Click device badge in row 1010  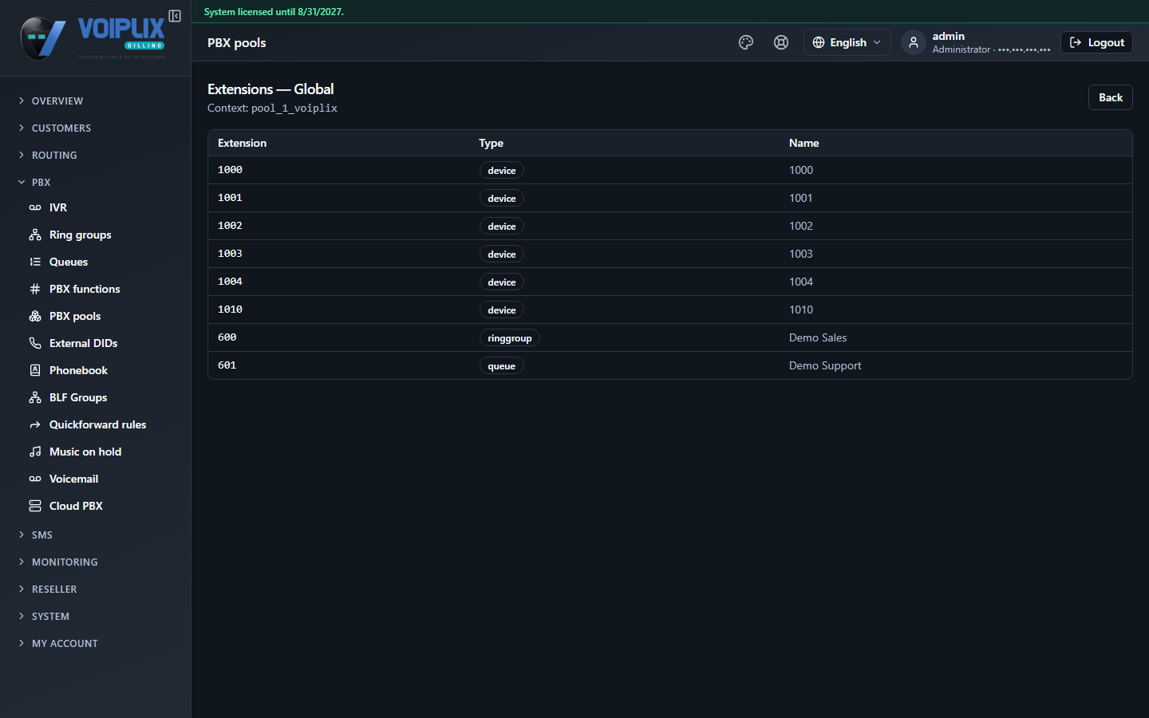point(501,310)
